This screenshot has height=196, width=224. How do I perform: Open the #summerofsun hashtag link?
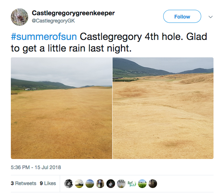click(x=44, y=37)
